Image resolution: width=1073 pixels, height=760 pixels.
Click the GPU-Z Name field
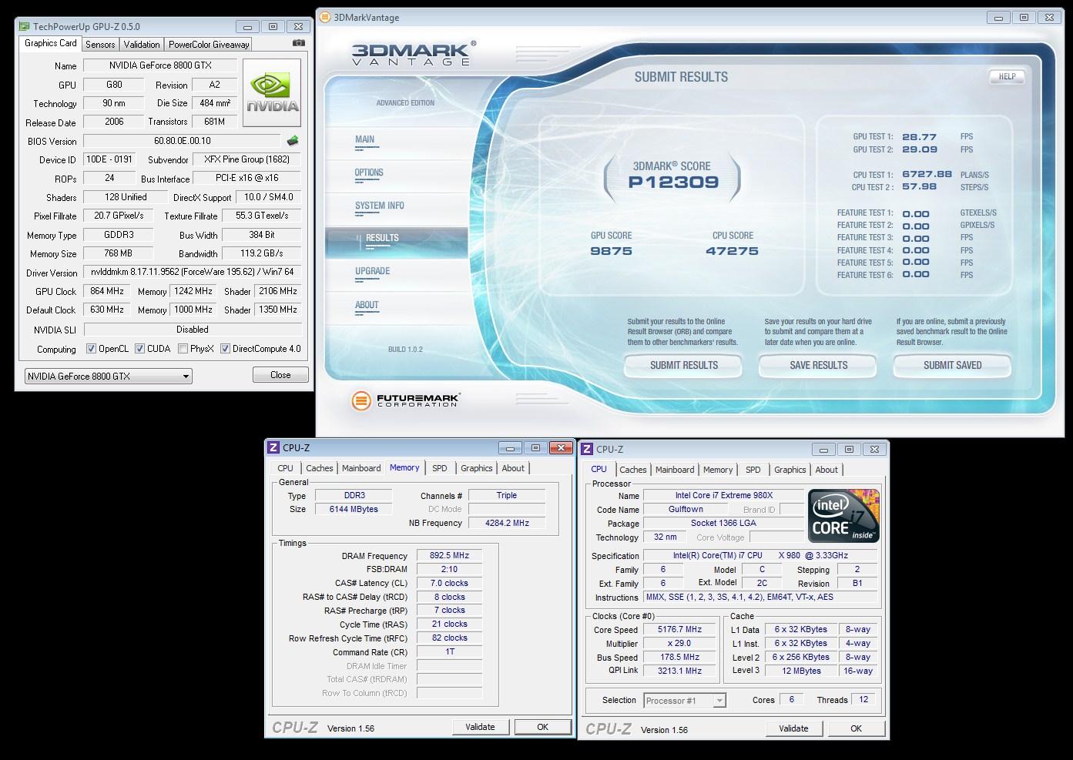point(160,65)
